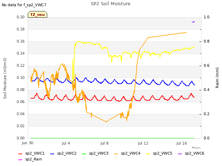Image resolution: width=222 pixels, height=166 pixels.
Task: Click the Jun 30 x-axis tick label
Action: point(27,143)
